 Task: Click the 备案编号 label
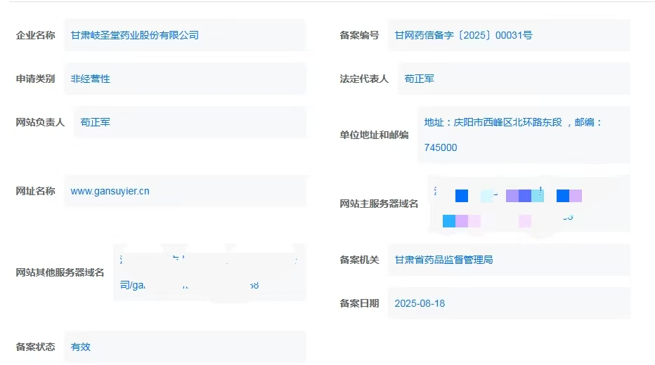359,36
